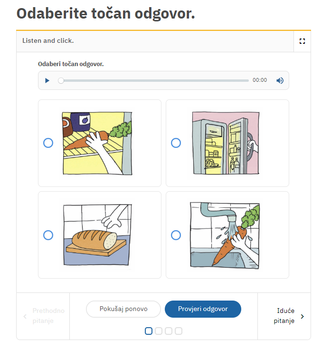Click the open refrigerator image
This screenshot has height=360, width=331.
click(x=226, y=143)
